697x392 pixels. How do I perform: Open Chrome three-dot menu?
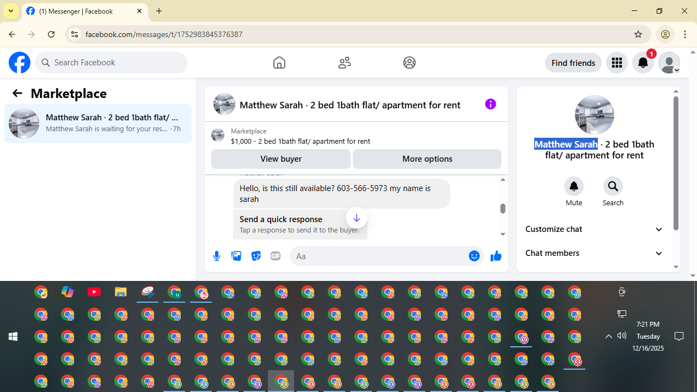click(685, 34)
